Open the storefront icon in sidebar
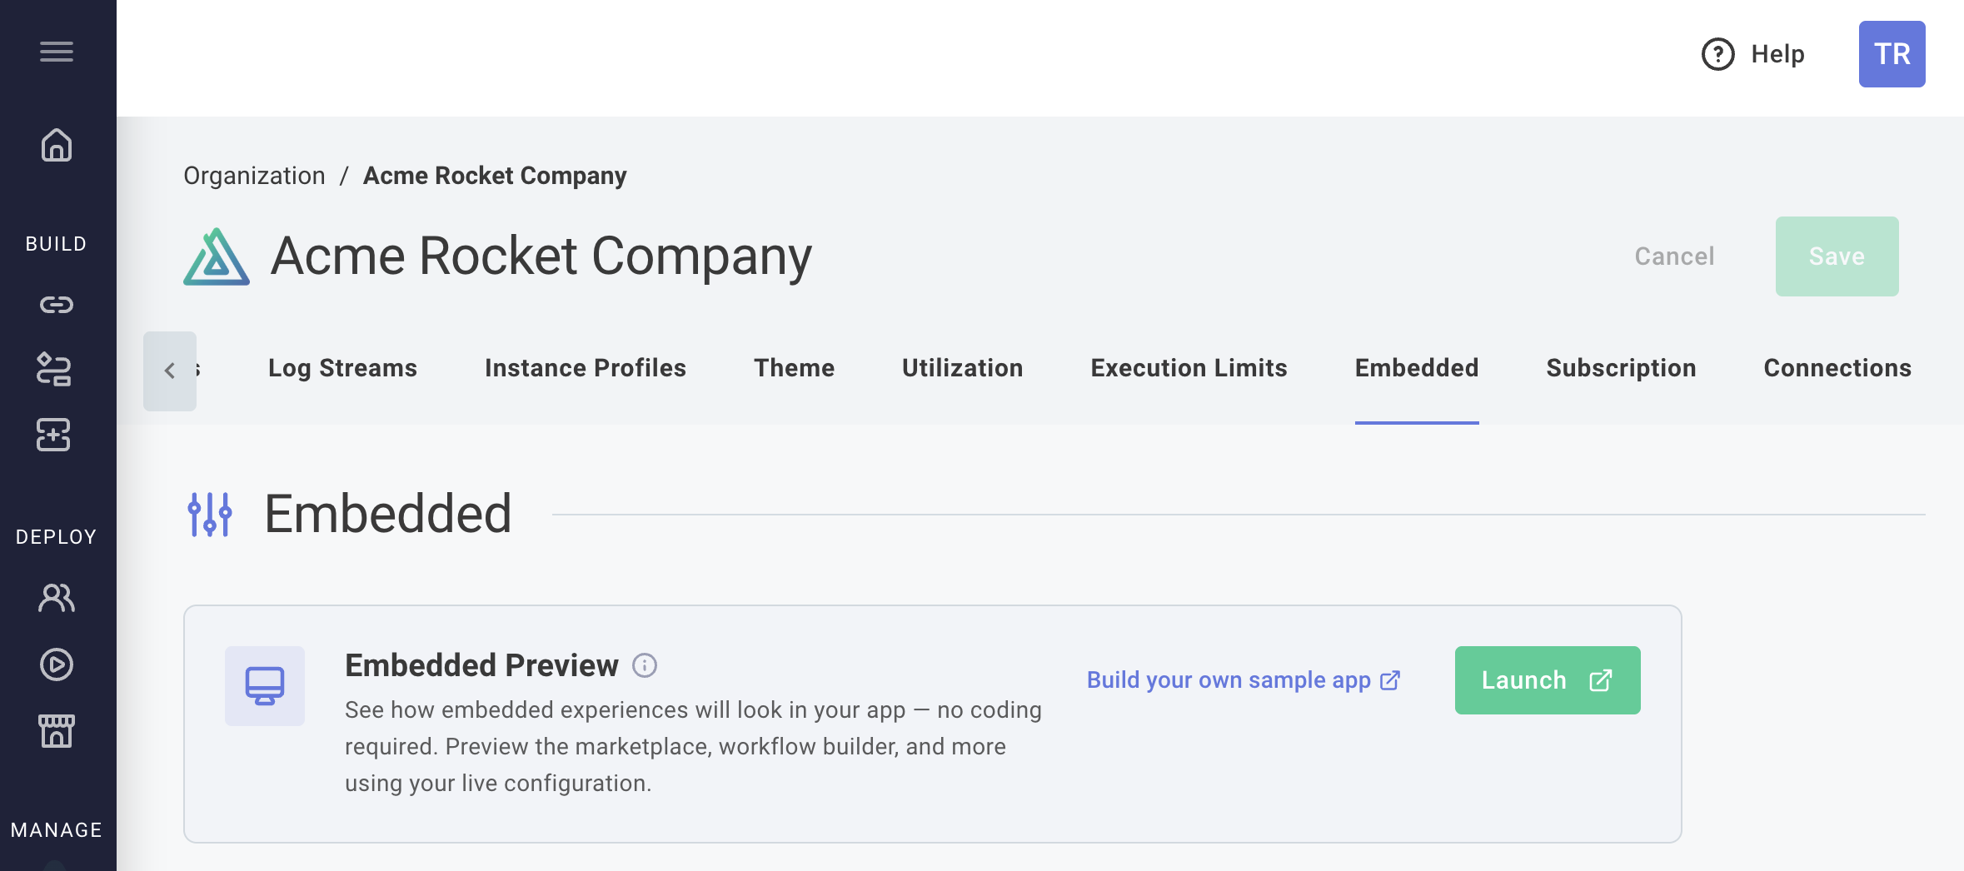Screen dimensions: 1964x871 tap(57, 731)
